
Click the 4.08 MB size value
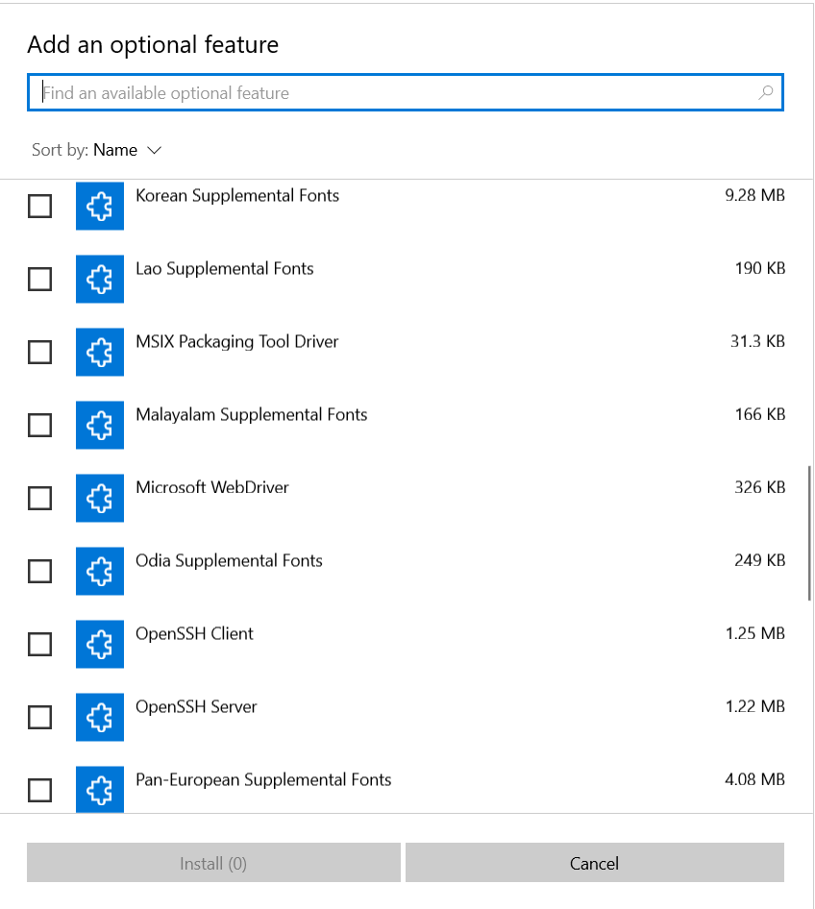click(x=754, y=779)
